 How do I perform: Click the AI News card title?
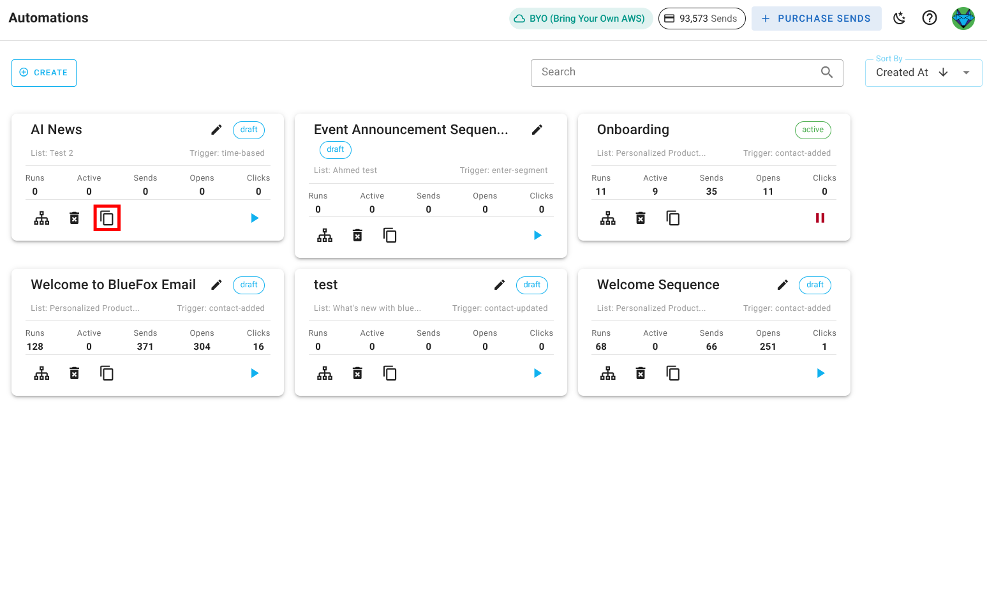coord(57,130)
